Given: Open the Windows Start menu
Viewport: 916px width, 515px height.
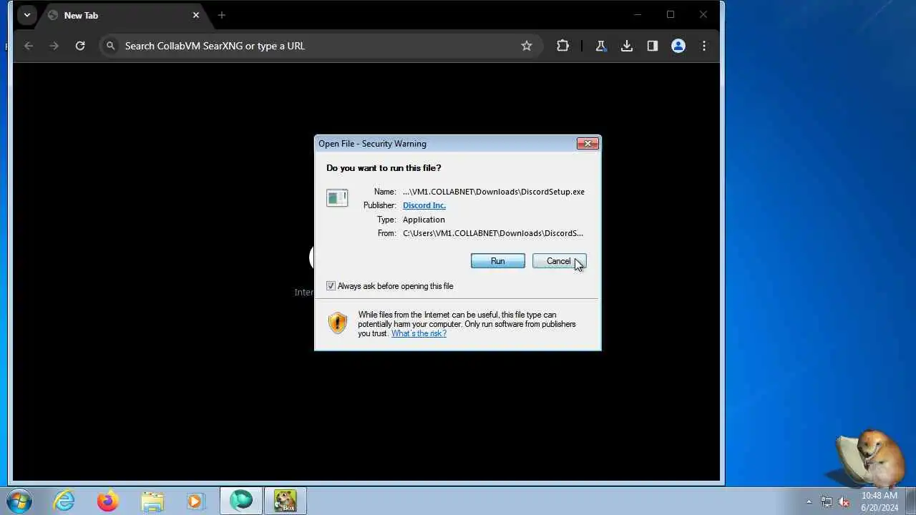Looking at the screenshot, I should click(x=19, y=501).
